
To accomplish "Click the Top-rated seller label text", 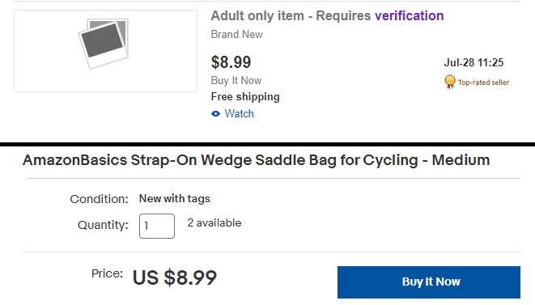I will [483, 83].
